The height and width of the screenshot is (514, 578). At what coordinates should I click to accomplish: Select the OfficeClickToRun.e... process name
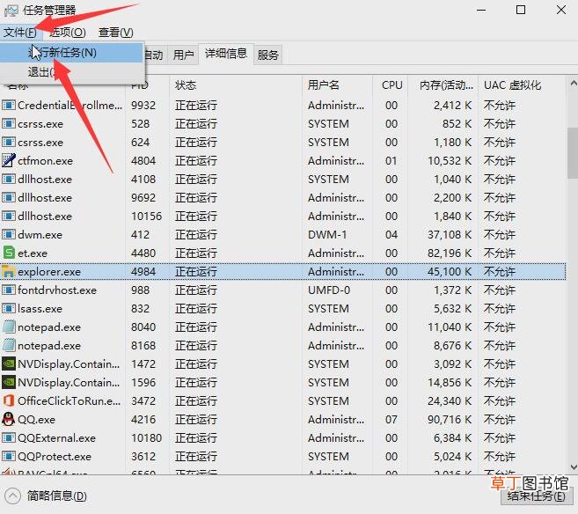pos(69,401)
